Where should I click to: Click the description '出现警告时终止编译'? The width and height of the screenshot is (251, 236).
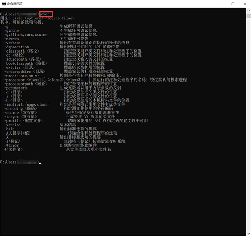(78, 145)
